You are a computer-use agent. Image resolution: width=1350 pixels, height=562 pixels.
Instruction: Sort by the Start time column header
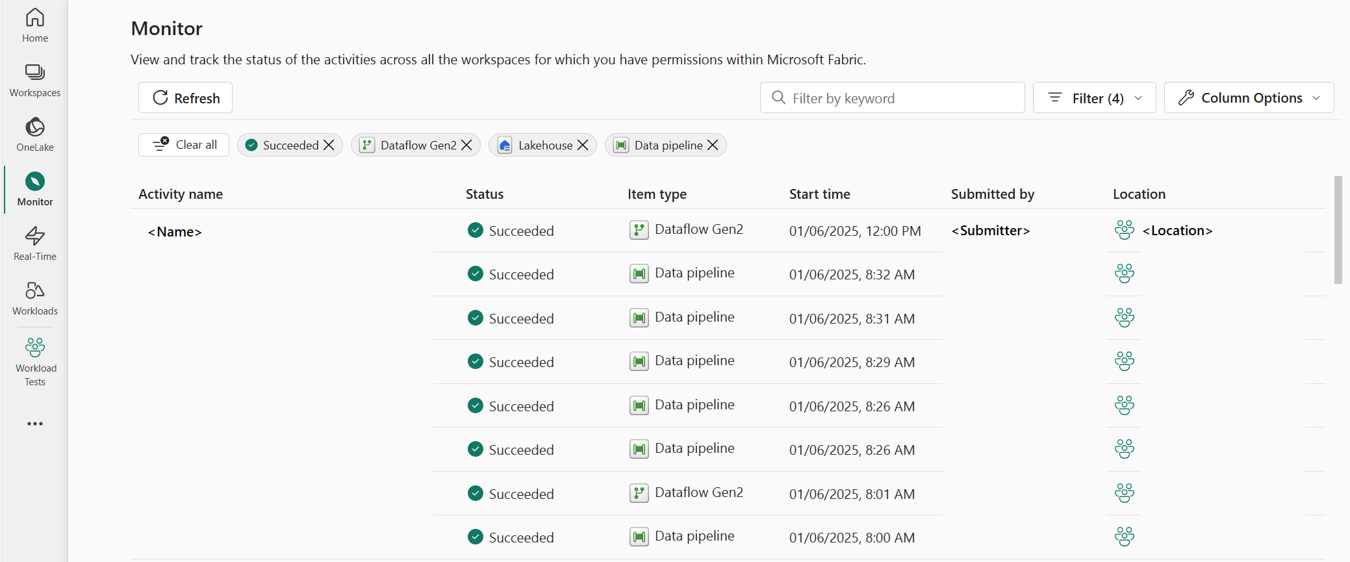[819, 194]
